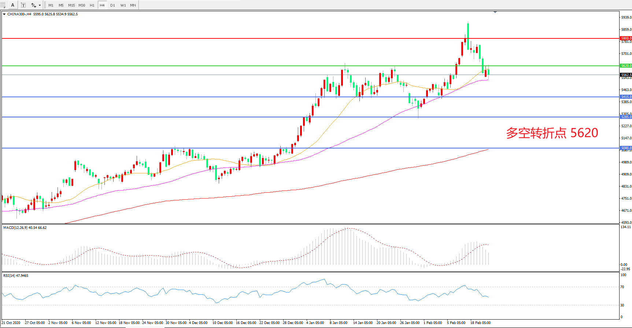Expand the CHINA300 chart title arrow
Viewport: 632px width, 328px height.
click(x=4, y=14)
